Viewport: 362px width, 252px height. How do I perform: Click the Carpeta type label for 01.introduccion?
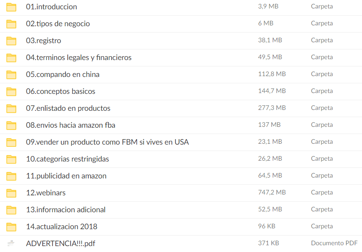coord(322,7)
